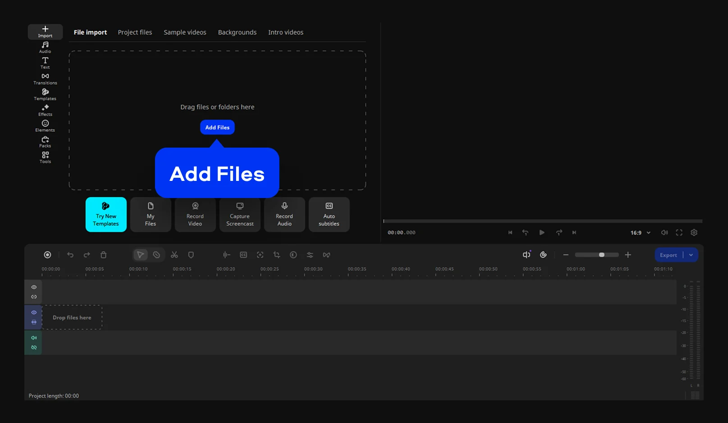Open the Text titles panel

(x=45, y=63)
